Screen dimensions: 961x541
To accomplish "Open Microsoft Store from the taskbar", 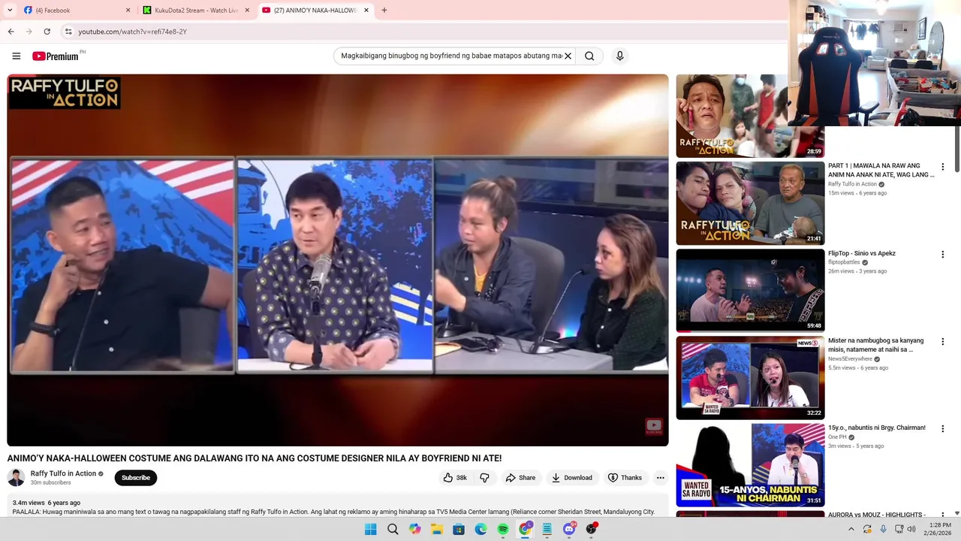I will click(459, 529).
